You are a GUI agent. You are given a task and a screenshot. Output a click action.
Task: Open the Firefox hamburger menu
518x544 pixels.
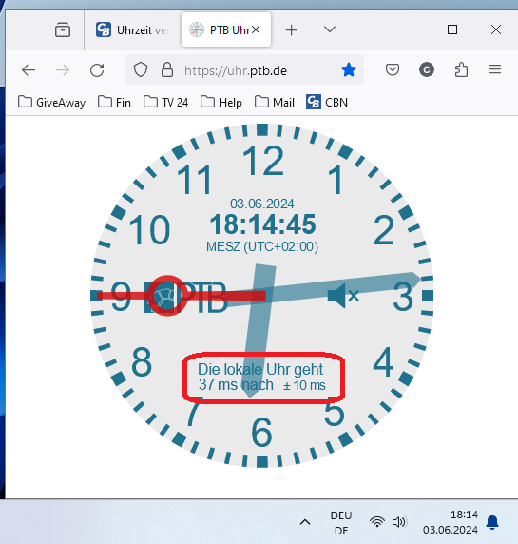[x=495, y=69]
